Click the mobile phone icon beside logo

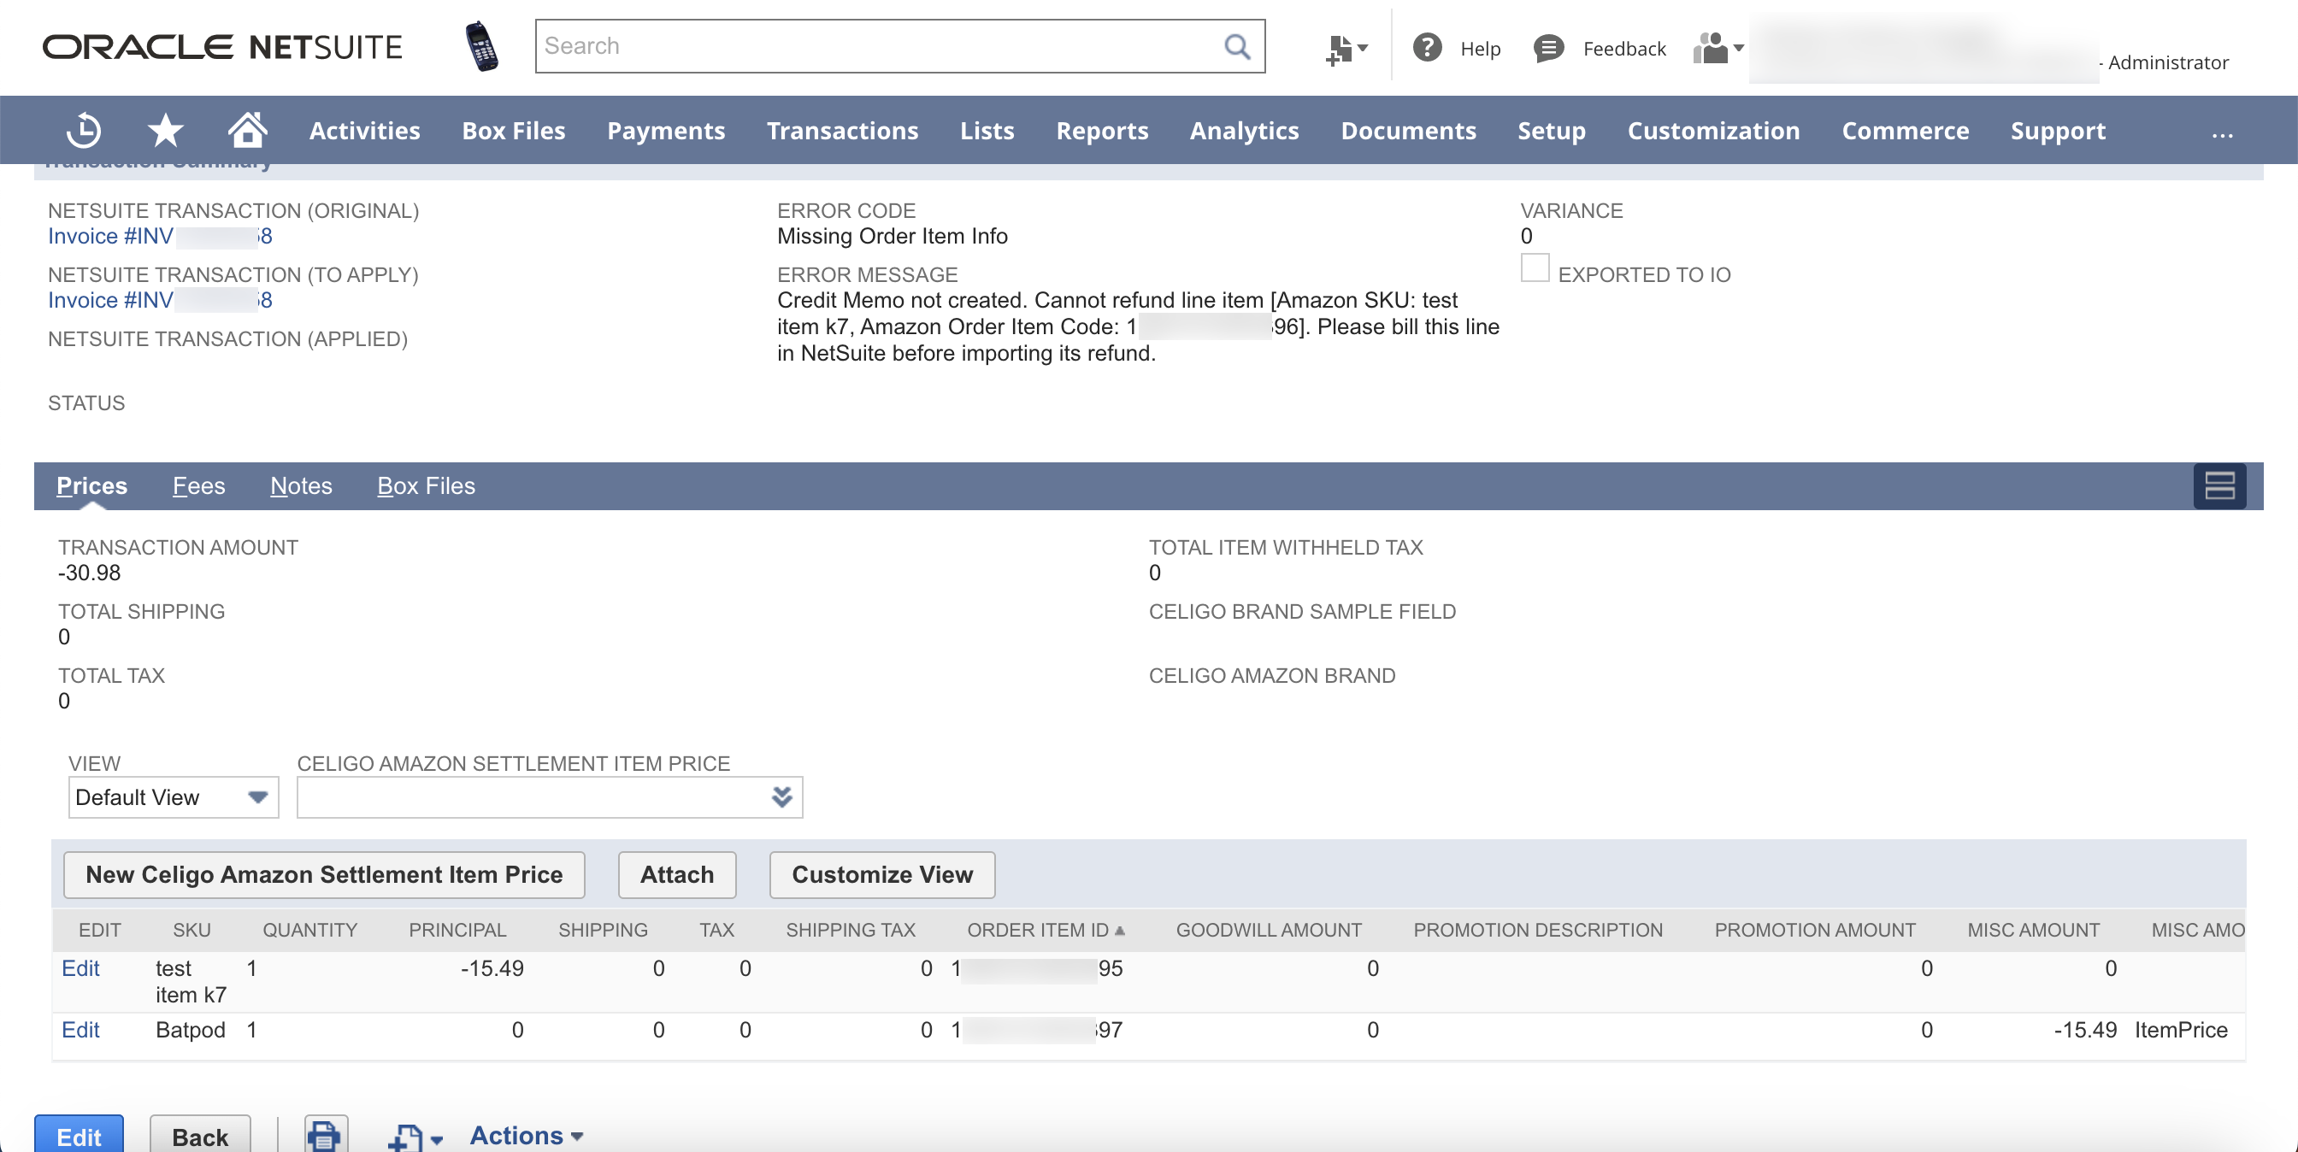point(481,46)
